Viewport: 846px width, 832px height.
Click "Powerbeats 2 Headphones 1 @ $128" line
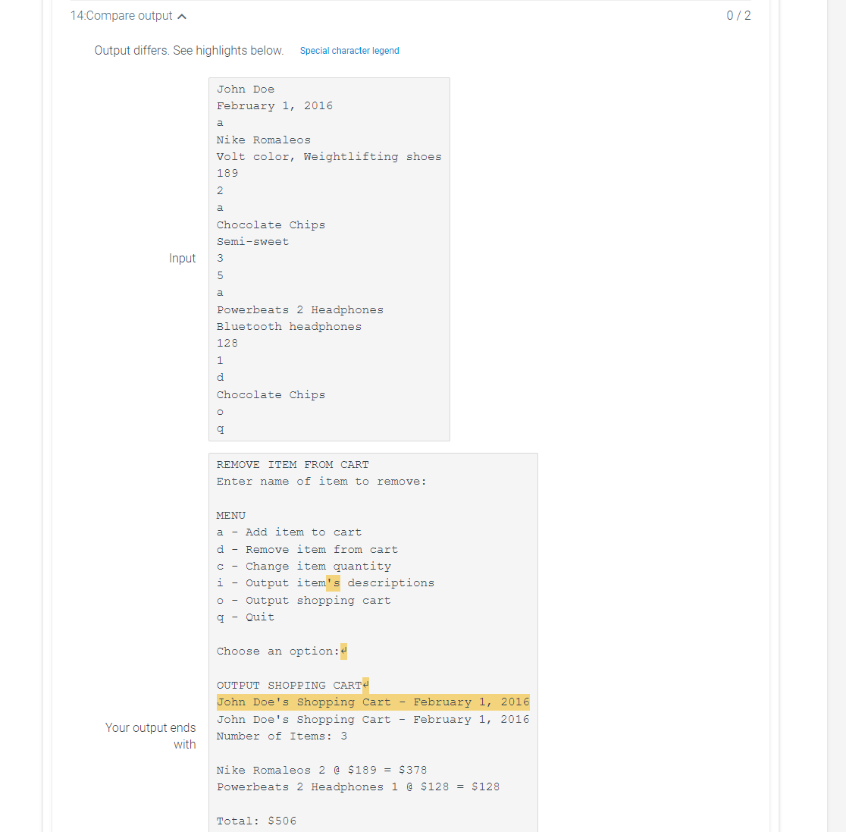pyautogui.click(x=359, y=787)
